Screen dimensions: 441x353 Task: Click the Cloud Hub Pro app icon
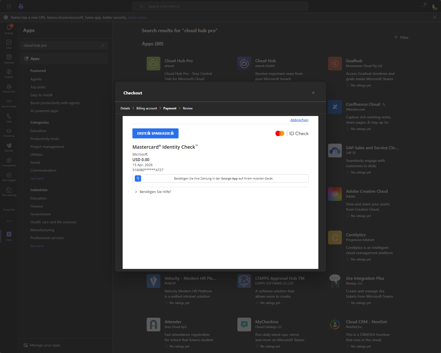coord(154,64)
